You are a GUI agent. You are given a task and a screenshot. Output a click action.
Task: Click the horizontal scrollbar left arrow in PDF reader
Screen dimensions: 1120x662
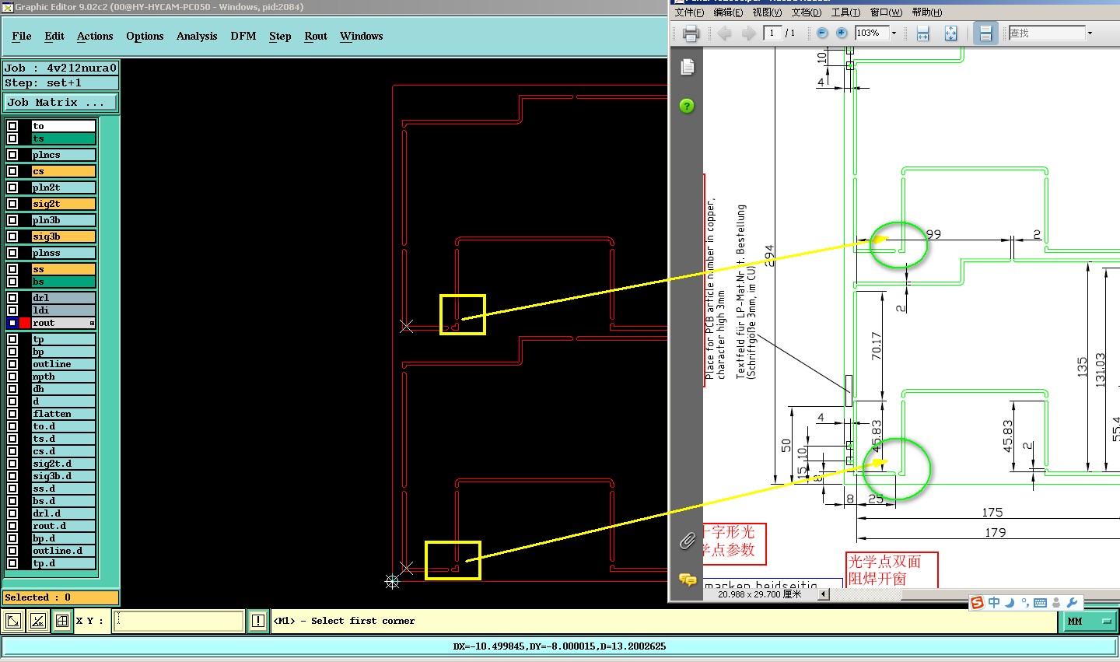(824, 594)
